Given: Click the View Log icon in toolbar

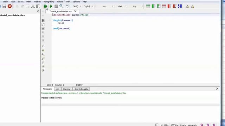Looking at the screenshot, I should tap(67, 6).
